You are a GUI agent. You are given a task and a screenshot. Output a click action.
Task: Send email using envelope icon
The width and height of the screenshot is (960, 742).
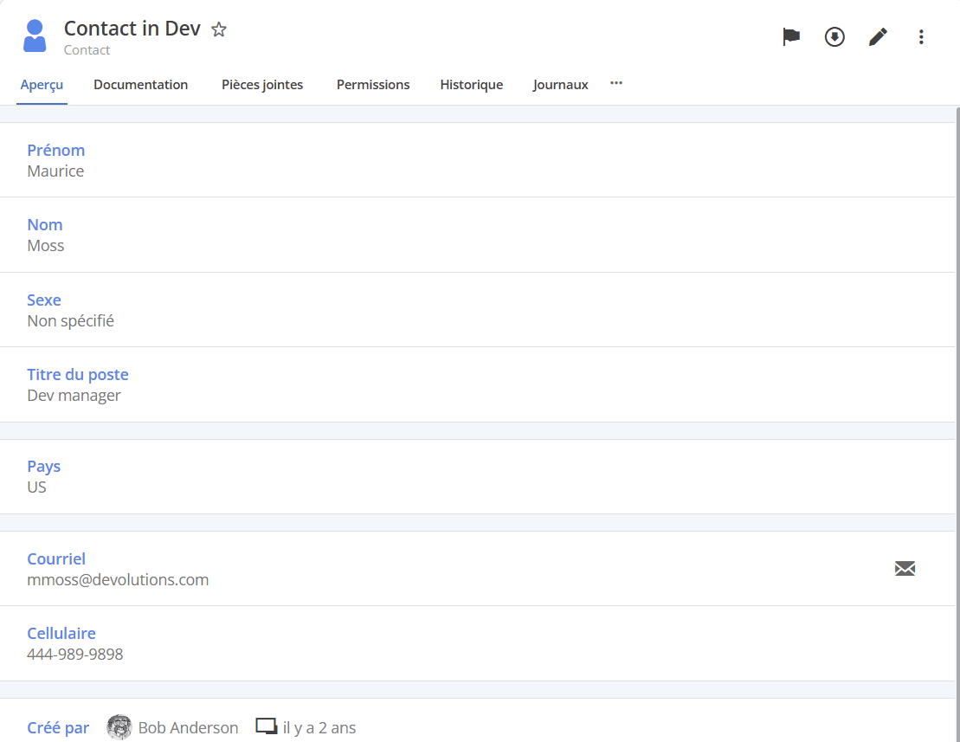click(x=905, y=568)
